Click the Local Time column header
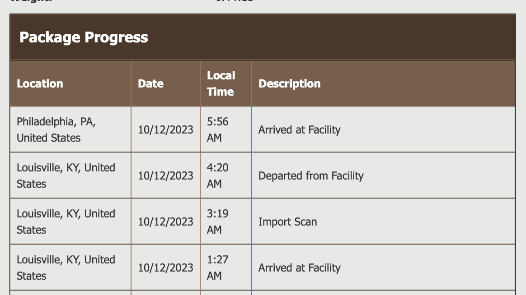Viewport: 526px width, 295px height. coord(221,84)
